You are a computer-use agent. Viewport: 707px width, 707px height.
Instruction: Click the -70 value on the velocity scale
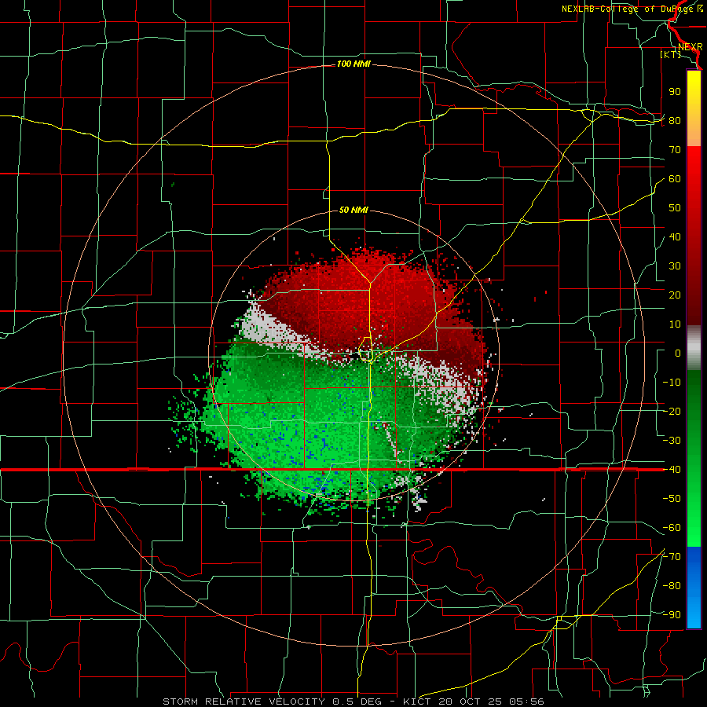672,557
